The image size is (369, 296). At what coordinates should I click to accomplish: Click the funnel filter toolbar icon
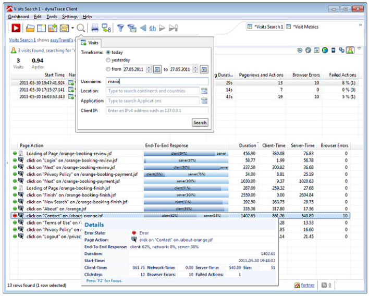(120, 28)
